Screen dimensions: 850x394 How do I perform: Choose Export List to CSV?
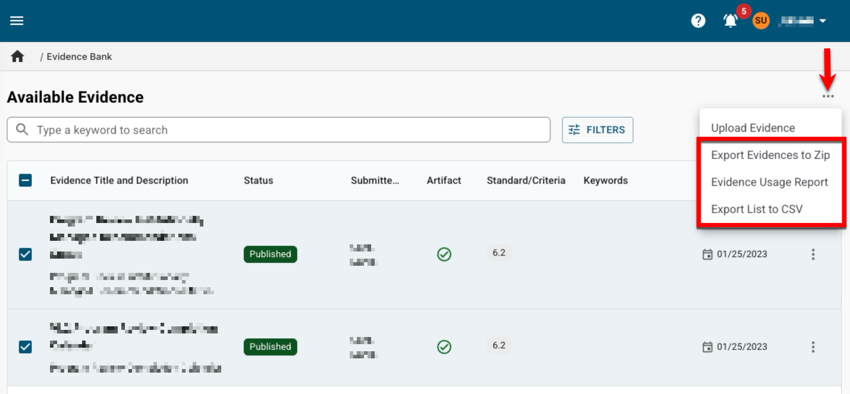[x=757, y=209]
